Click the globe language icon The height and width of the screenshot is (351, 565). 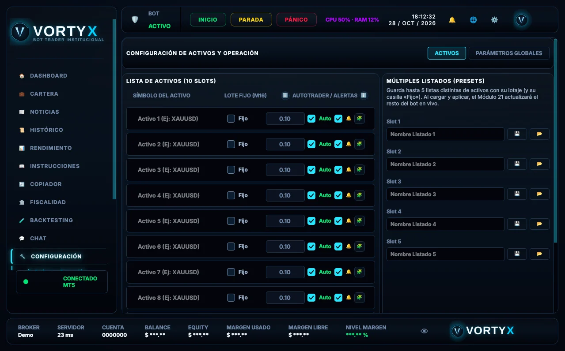(x=473, y=20)
